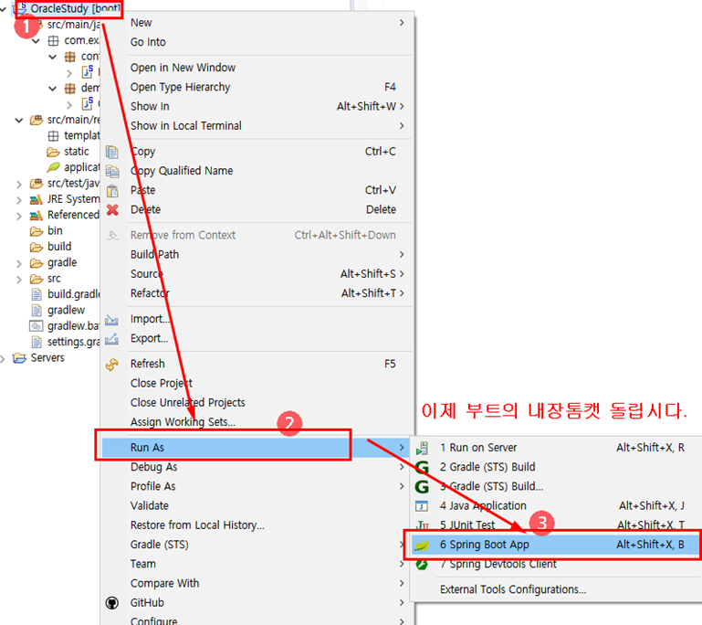The width and height of the screenshot is (702, 625).
Task: Expand the src folder node
Action: (x=19, y=279)
